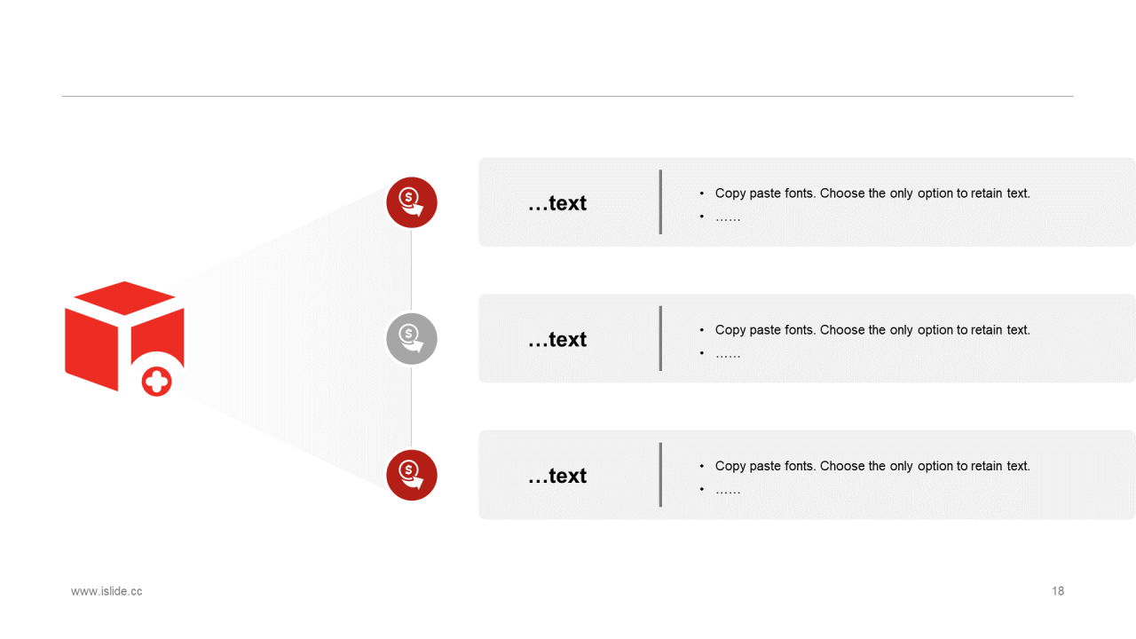Open the www.islide.cc footer link

pyautogui.click(x=106, y=591)
